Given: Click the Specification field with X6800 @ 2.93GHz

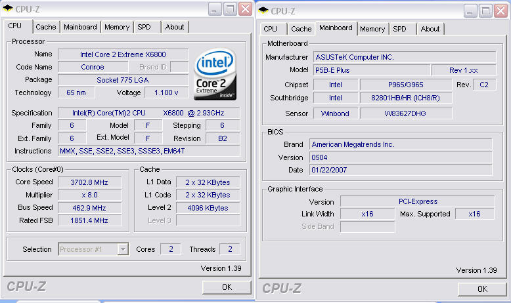Looking at the screenshot, I should [x=149, y=113].
